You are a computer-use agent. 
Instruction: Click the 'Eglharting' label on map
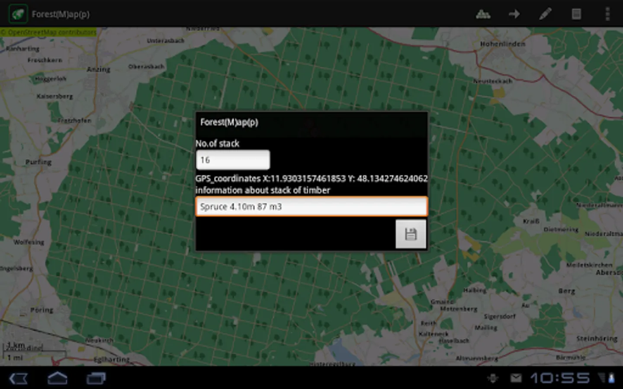click(112, 360)
